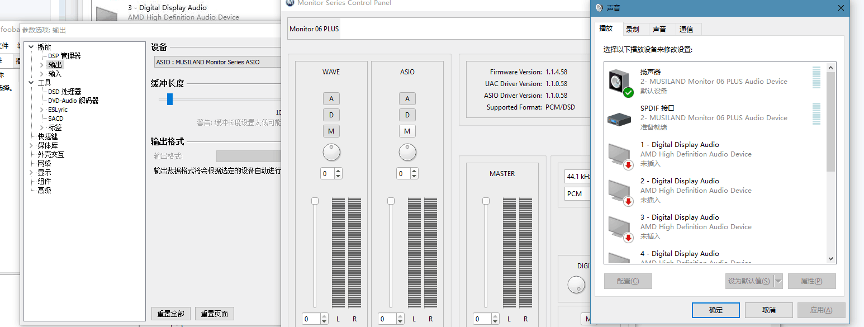Click the Monitor Series Control Panel logo icon

click(x=289, y=3)
